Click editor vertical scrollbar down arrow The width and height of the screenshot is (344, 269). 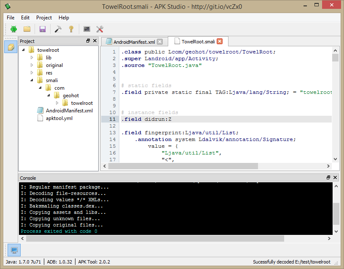click(x=335, y=159)
